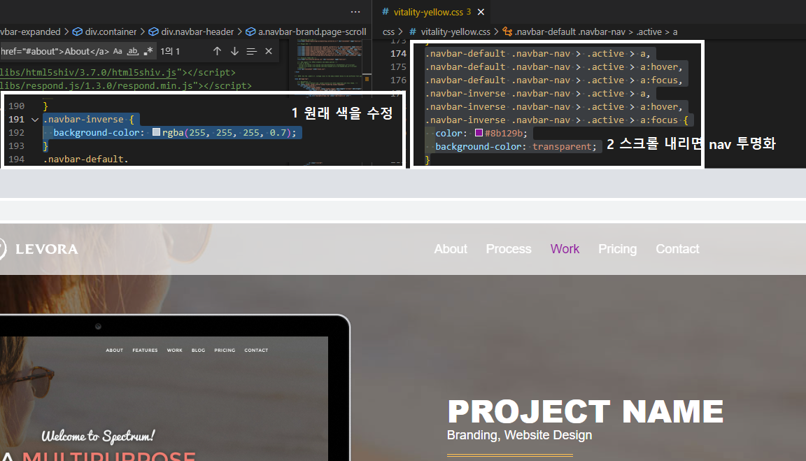The height and width of the screenshot is (461, 806).
Task: Click the minimap of the left editor
Action: tap(330, 67)
